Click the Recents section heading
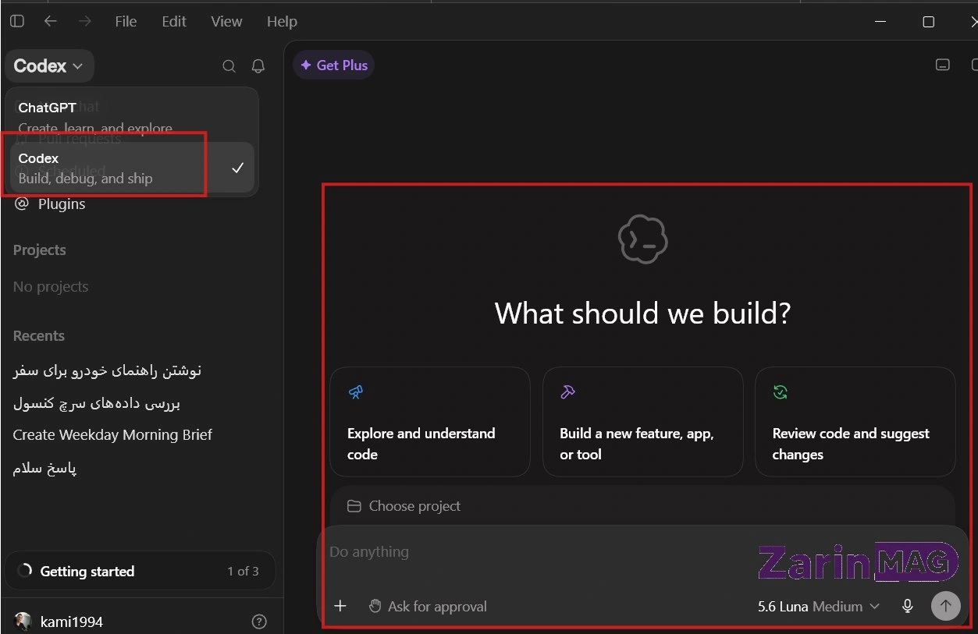Image resolution: width=978 pixels, height=634 pixels. (39, 336)
